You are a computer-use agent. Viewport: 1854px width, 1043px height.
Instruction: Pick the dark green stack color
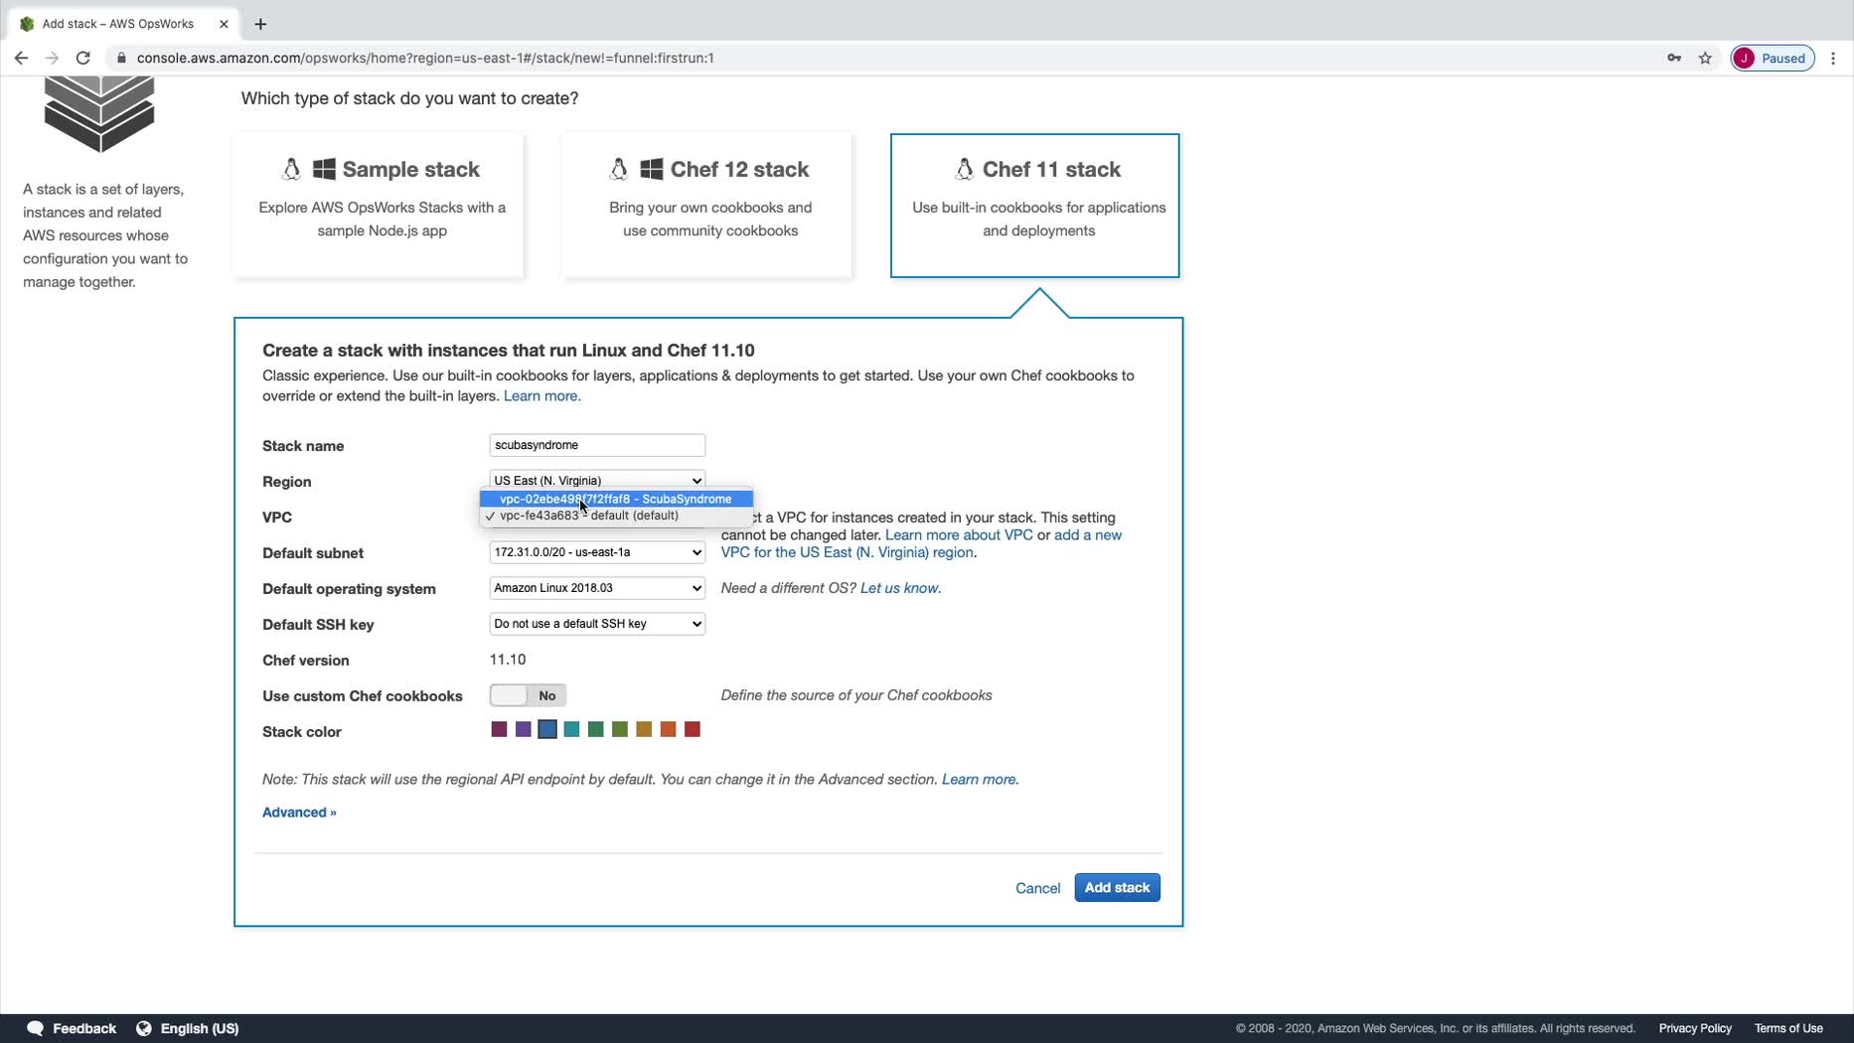pyautogui.click(x=596, y=730)
